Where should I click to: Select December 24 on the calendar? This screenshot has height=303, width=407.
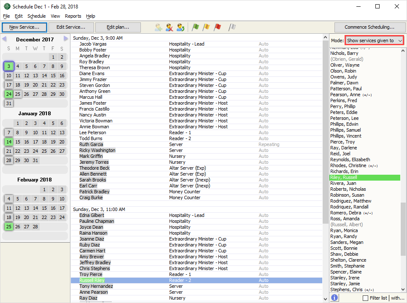(9, 94)
